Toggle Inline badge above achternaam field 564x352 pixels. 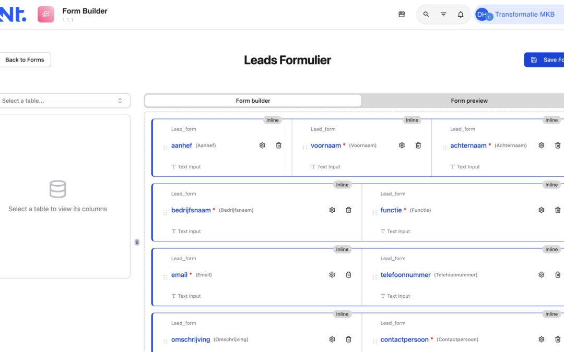(x=551, y=120)
